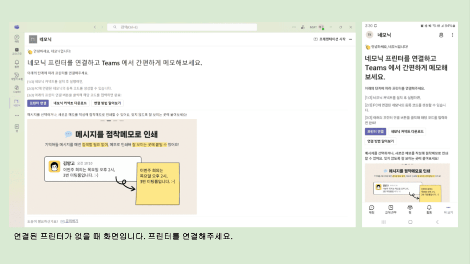The height and width of the screenshot is (264, 470).
Task: Open the vertical ellipsis in mobile header
Action: 452,35
